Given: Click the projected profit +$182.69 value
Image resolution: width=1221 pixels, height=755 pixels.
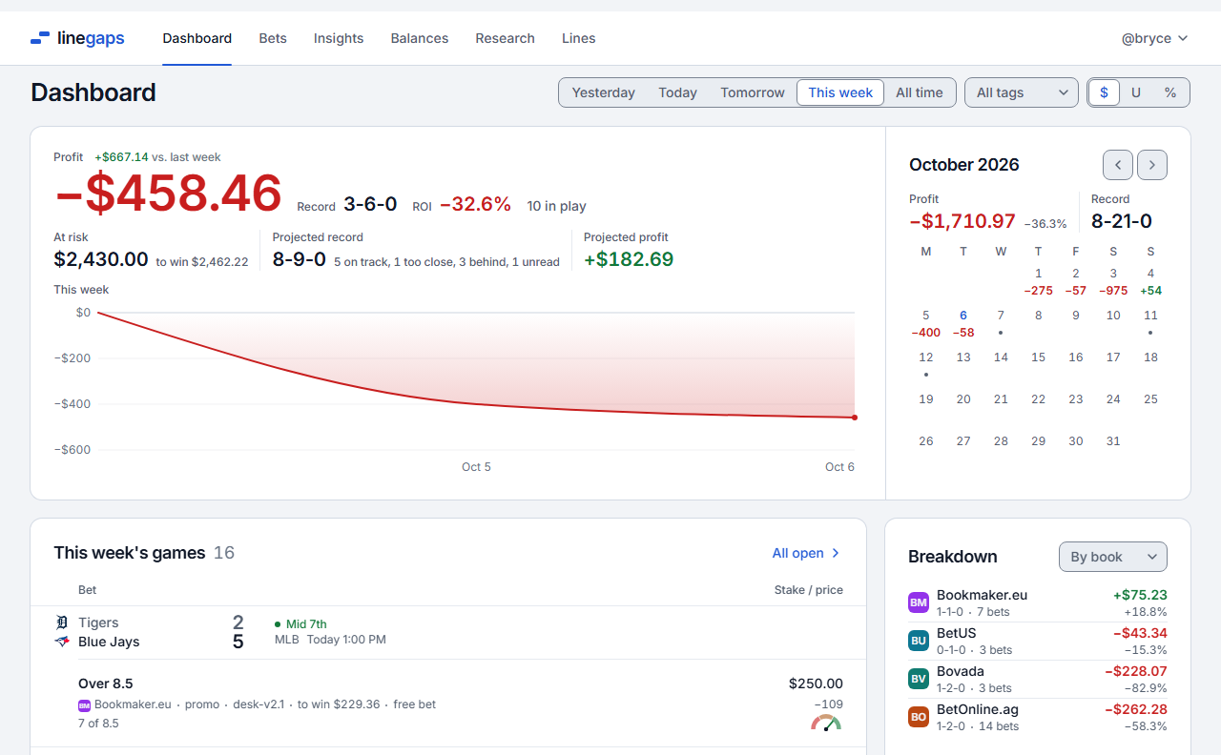Looking at the screenshot, I should coord(629,259).
